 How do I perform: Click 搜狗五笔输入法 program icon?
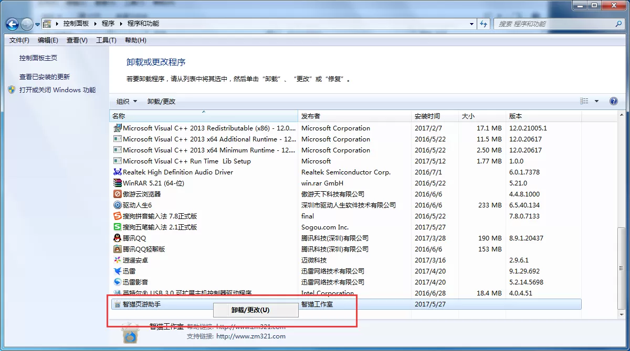tap(118, 227)
